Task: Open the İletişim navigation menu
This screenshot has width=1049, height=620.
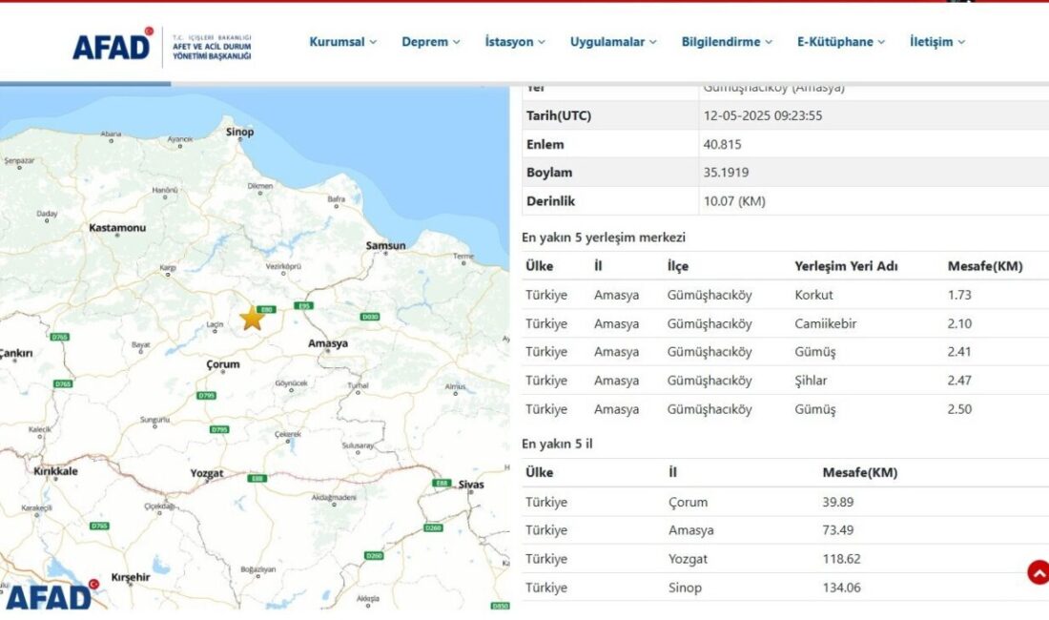Action: click(x=936, y=41)
